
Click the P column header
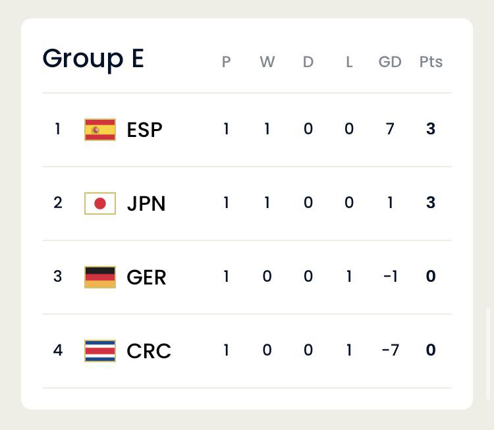pyautogui.click(x=226, y=61)
